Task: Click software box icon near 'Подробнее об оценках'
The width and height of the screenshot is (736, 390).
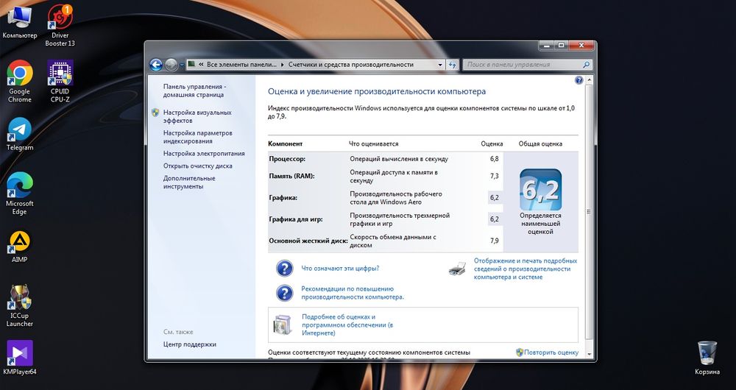Action: point(283,325)
